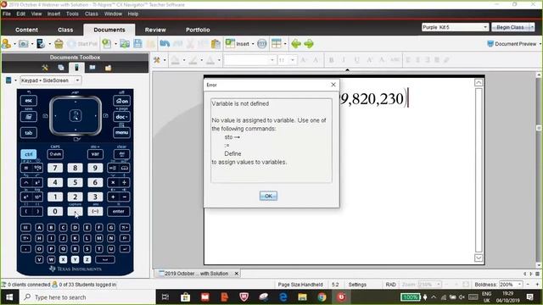Click the doc key on the keypad
The width and height of the screenshot is (543, 305).
[x=122, y=117]
